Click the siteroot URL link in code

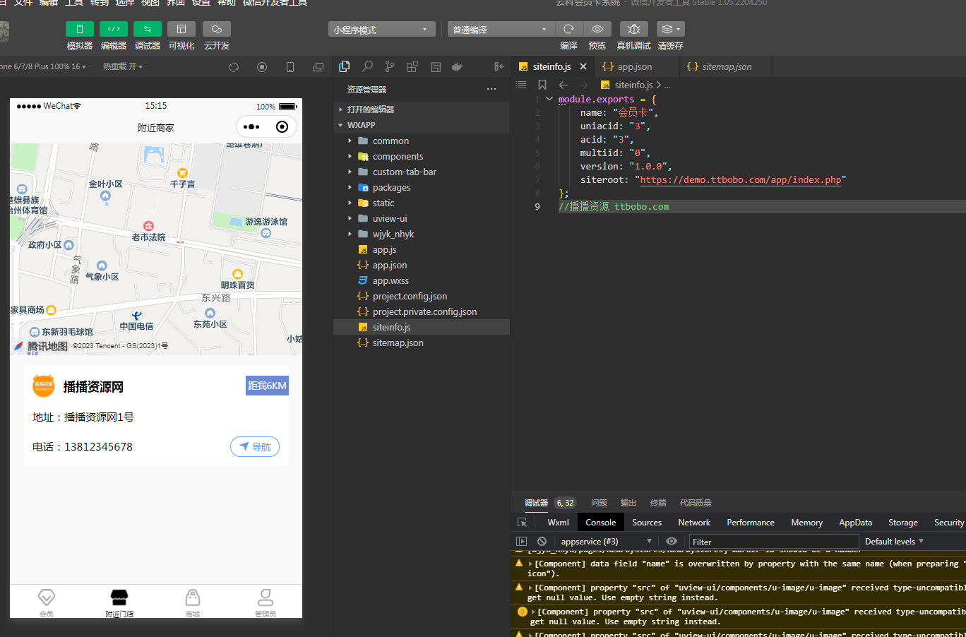pyautogui.click(x=741, y=179)
